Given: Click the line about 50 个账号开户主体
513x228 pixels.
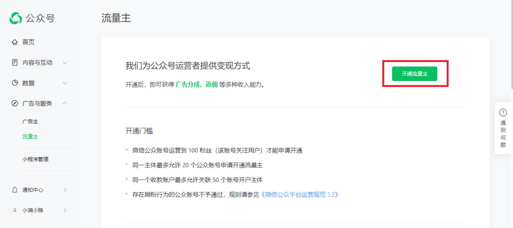Looking at the screenshot, I should click(198, 180).
